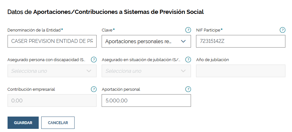Open help icon next to Clave
The image size is (292, 132).
coord(188,30)
